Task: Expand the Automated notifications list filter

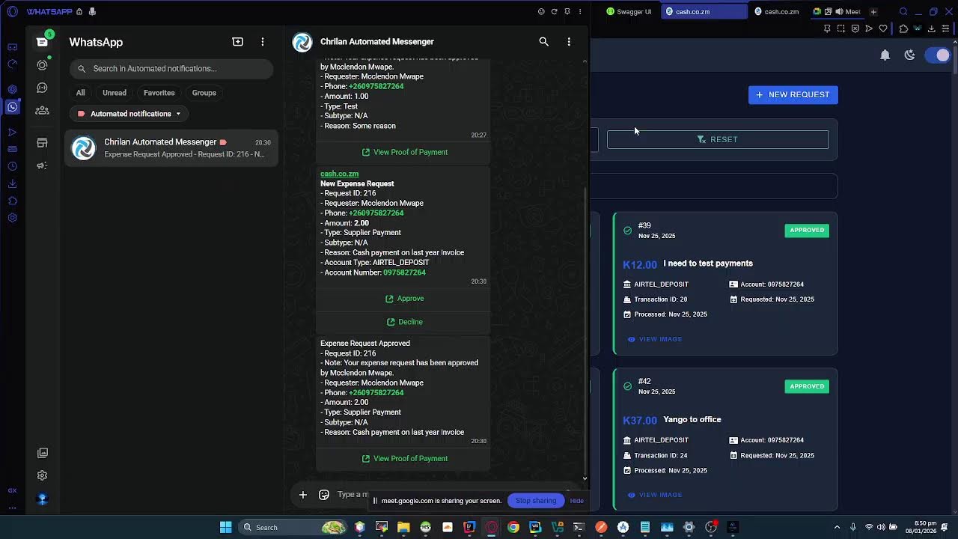Action: point(129,114)
